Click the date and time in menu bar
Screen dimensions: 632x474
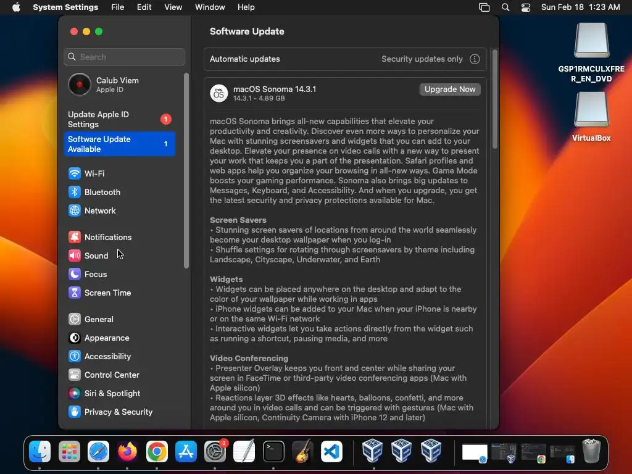point(580,7)
